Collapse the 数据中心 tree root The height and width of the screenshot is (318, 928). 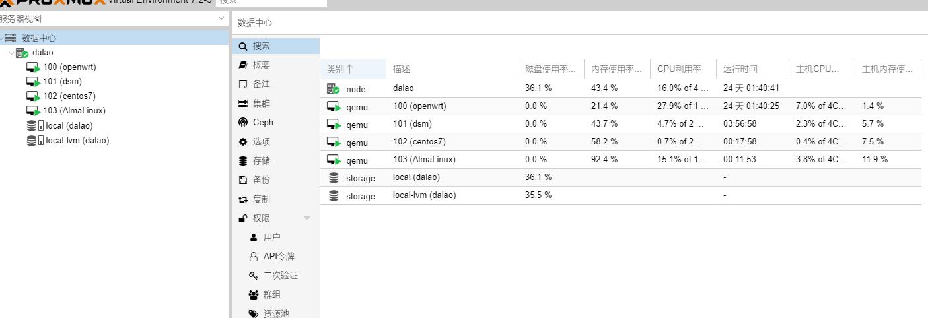click(2, 38)
